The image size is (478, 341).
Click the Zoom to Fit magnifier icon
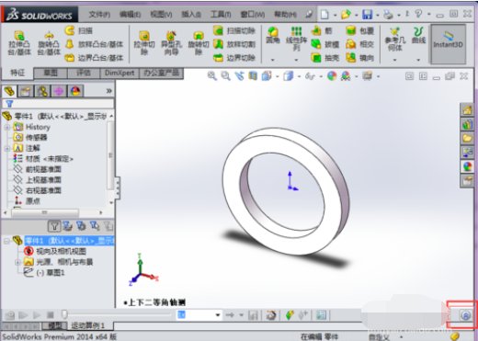pyautogui.click(x=211, y=75)
